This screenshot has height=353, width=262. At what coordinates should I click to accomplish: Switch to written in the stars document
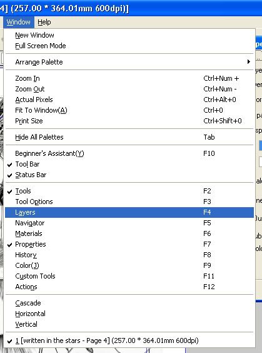pyautogui.click(x=129, y=340)
